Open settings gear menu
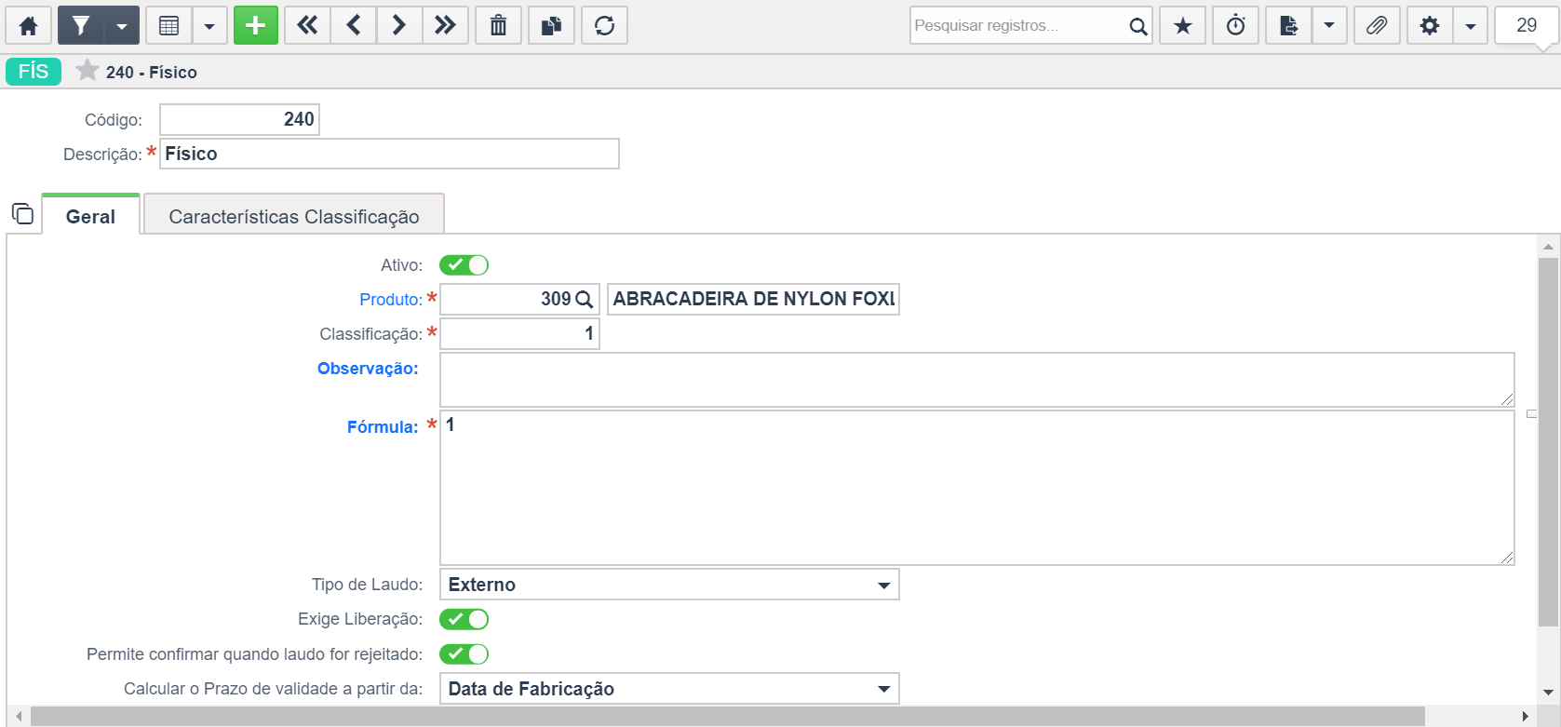This screenshot has width=1561, height=727. coord(1430,26)
